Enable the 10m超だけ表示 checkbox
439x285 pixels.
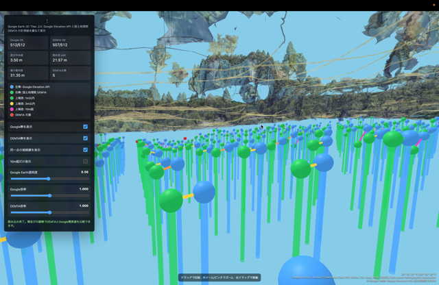(85, 162)
